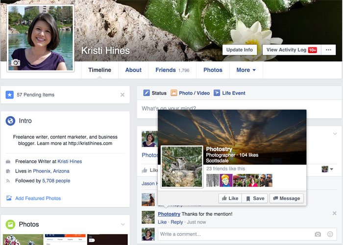
Task: Click the Photo / Video picture icon
Action: 173,93
